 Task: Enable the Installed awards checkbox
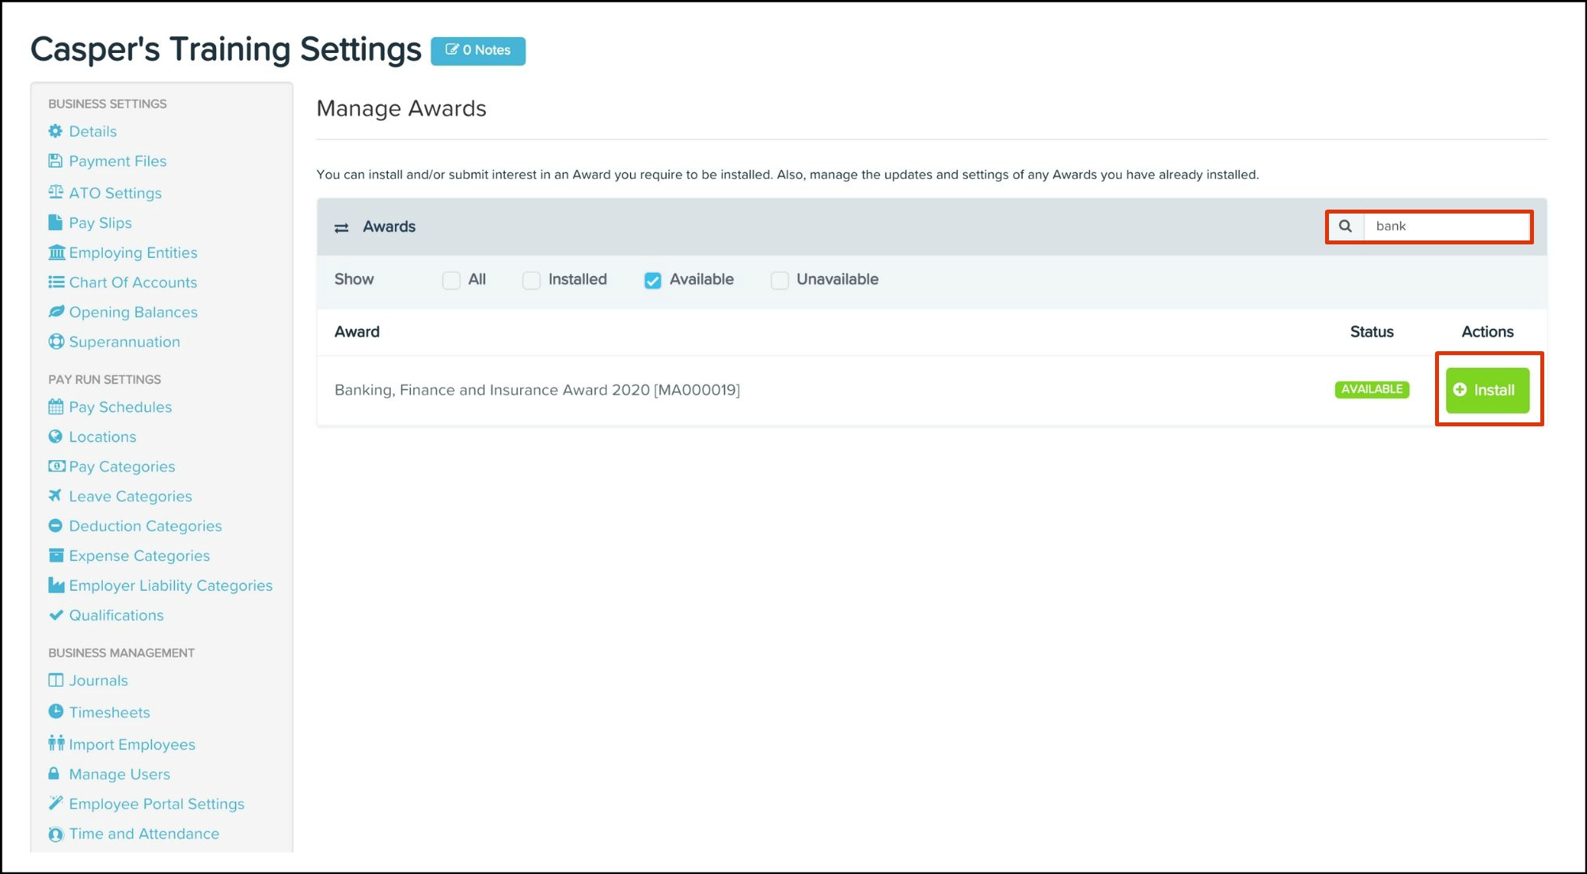[x=531, y=280]
